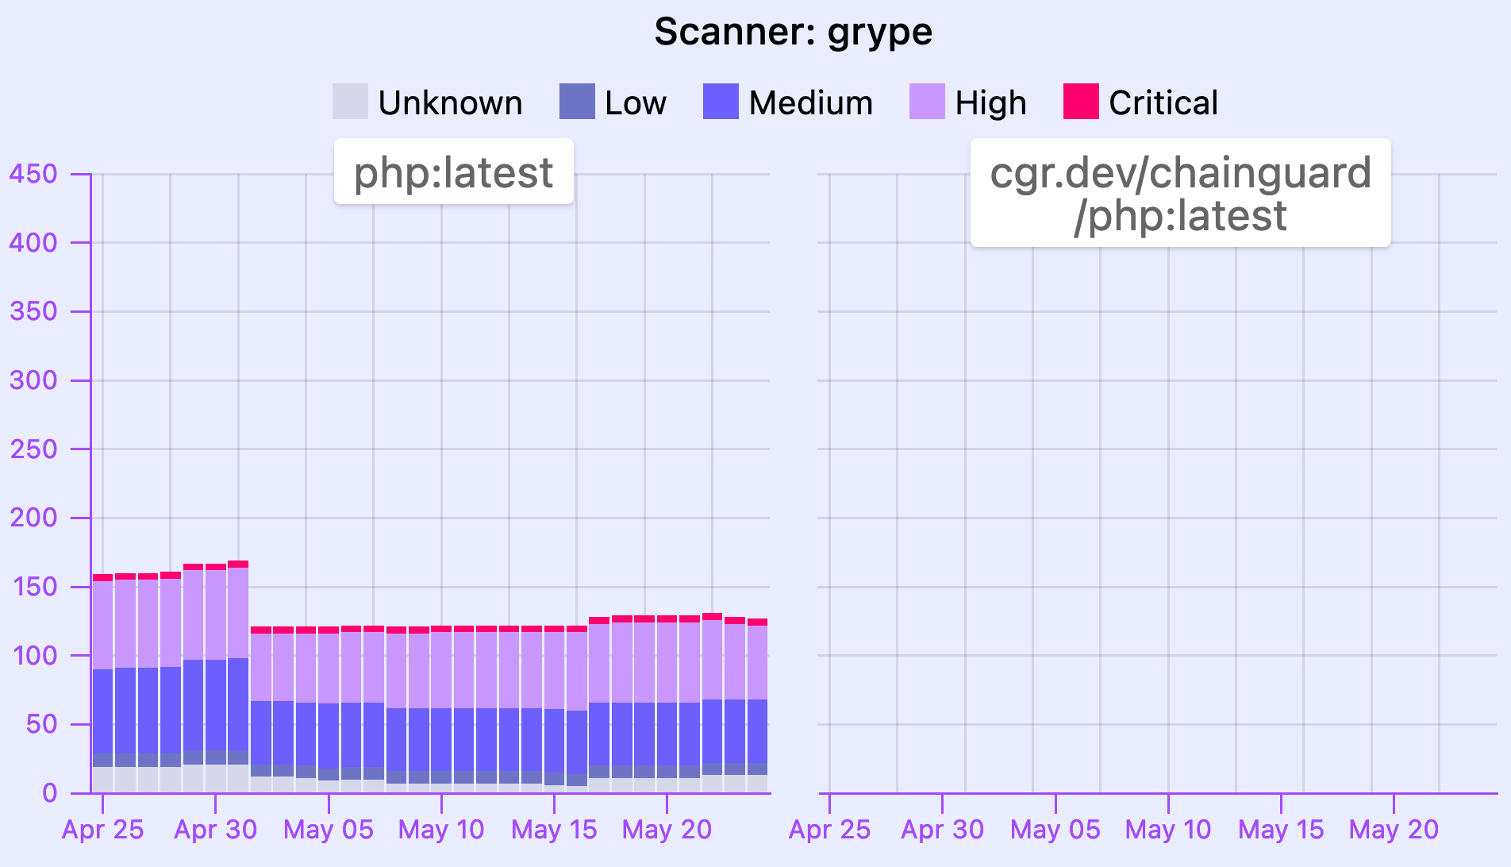Viewport: 1511px width, 867px height.
Task: Click the May 10 stacked bar in php:latest
Action: point(441,709)
